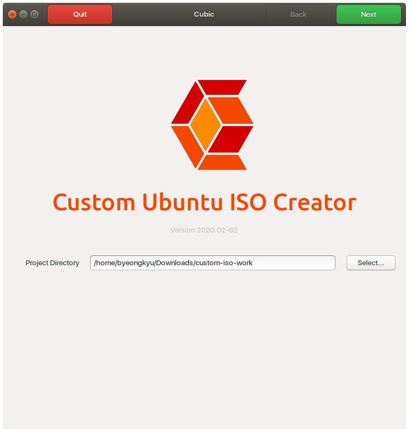Open the directory chooser with Select...
411x434 pixels.
(370, 263)
